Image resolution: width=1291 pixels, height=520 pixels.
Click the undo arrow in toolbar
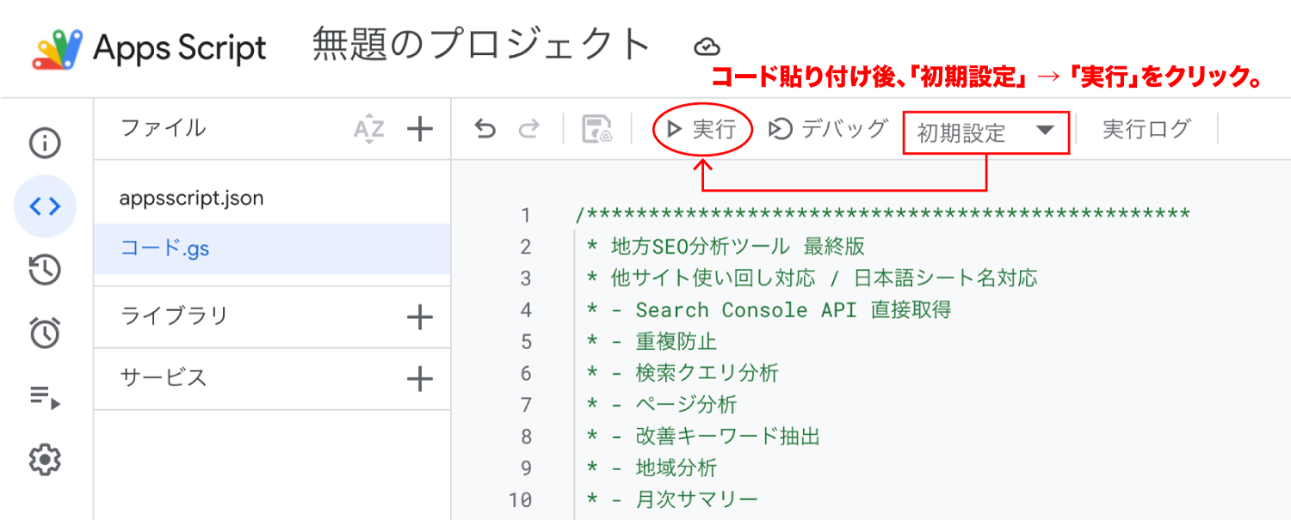pyautogui.click(x=485, y=130)
